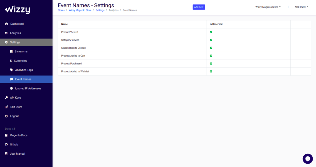The height and width of the screenshot is (167, 316).
Task: Click the Wizzy logo
Action: [x=18, y=10]
